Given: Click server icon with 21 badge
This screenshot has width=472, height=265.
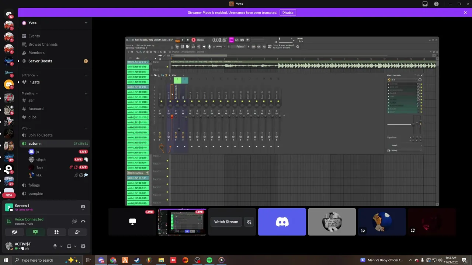Looking at the screenshot, I should pos(9,180).
